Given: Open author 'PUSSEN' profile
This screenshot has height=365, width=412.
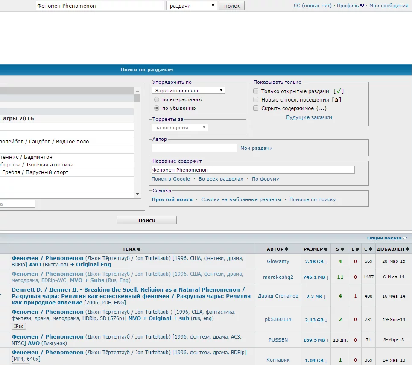Looking at the screenshot, I should tap(278, 340).
